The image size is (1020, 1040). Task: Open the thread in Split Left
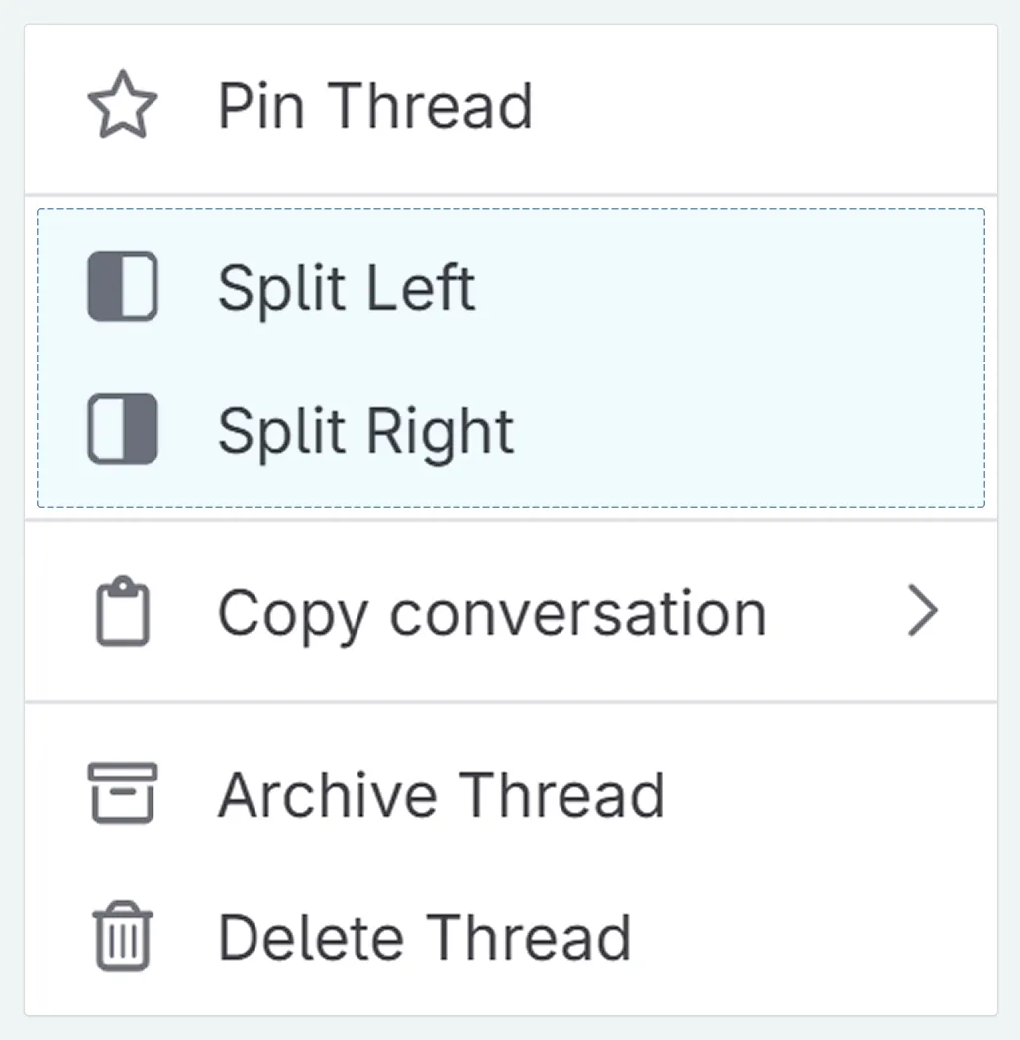(347, 286)
